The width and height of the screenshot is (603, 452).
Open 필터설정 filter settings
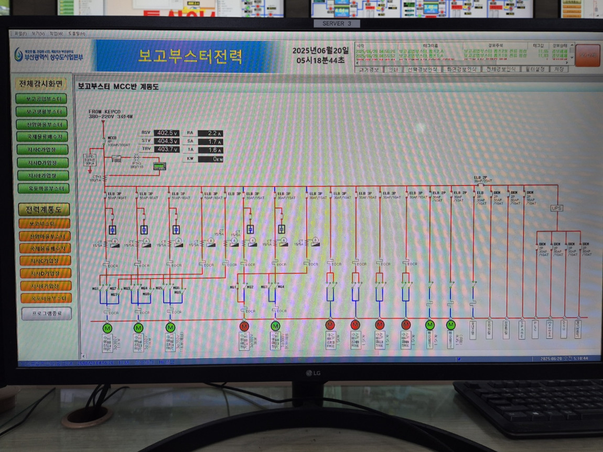coord(535,70)
